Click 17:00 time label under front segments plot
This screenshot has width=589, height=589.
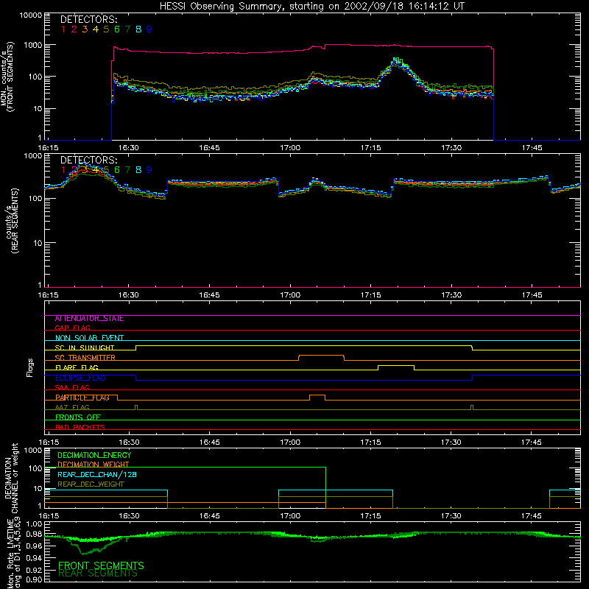[x=290, y=148]
